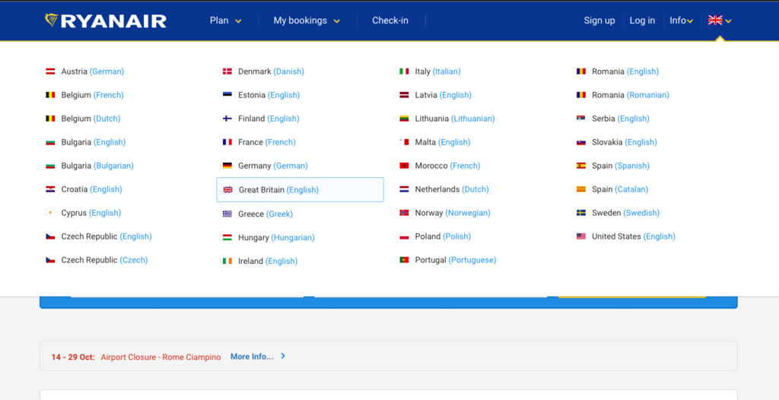Click the Italy flag icon
779x400 pixels.
click(x=404, y=71)
